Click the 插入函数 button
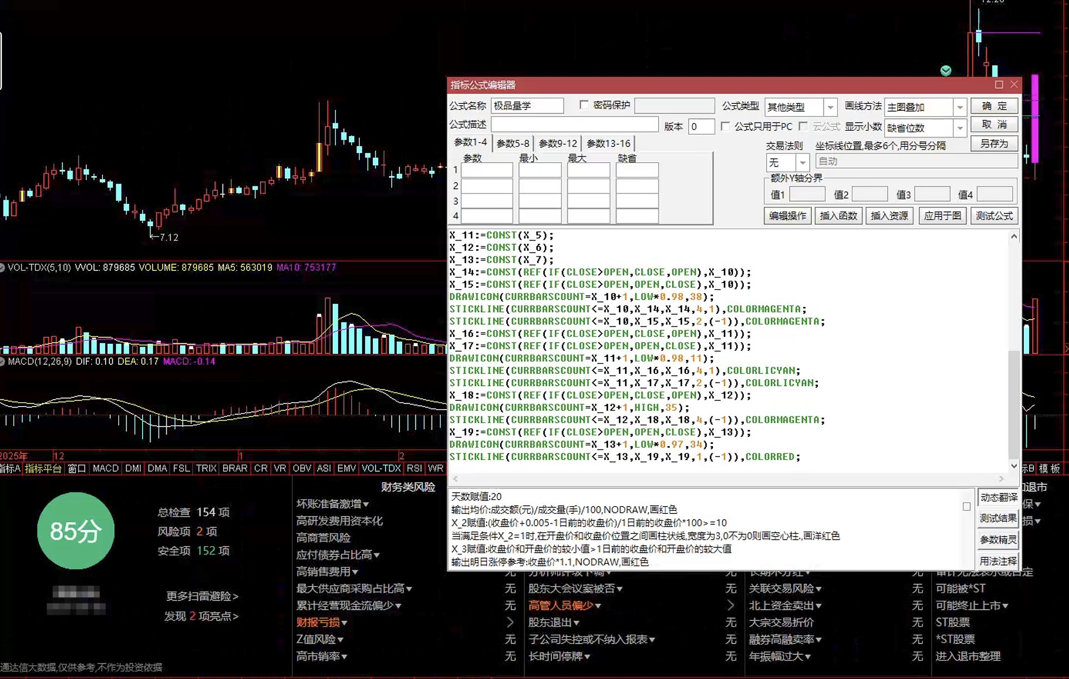1069x679 pixels. [839, 216]
